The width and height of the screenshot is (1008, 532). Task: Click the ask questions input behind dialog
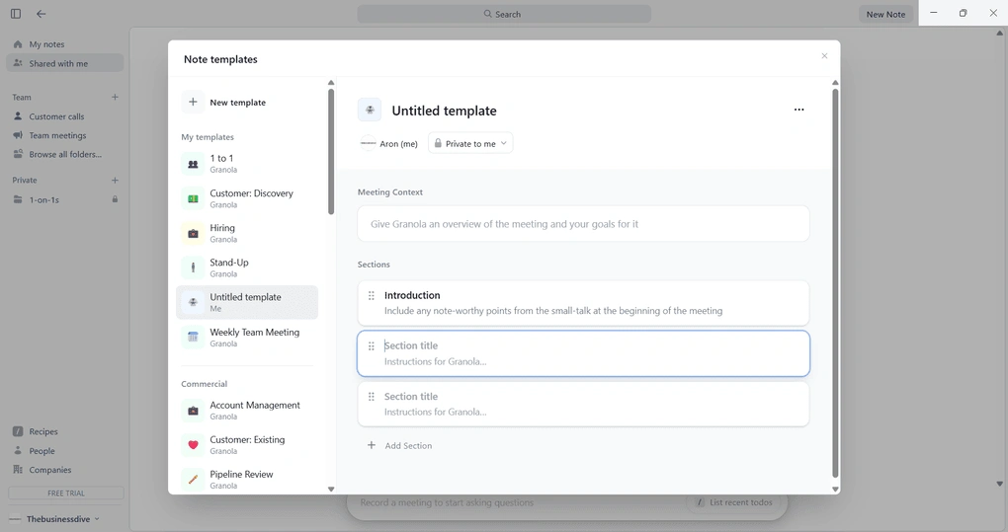pos(447,502)
